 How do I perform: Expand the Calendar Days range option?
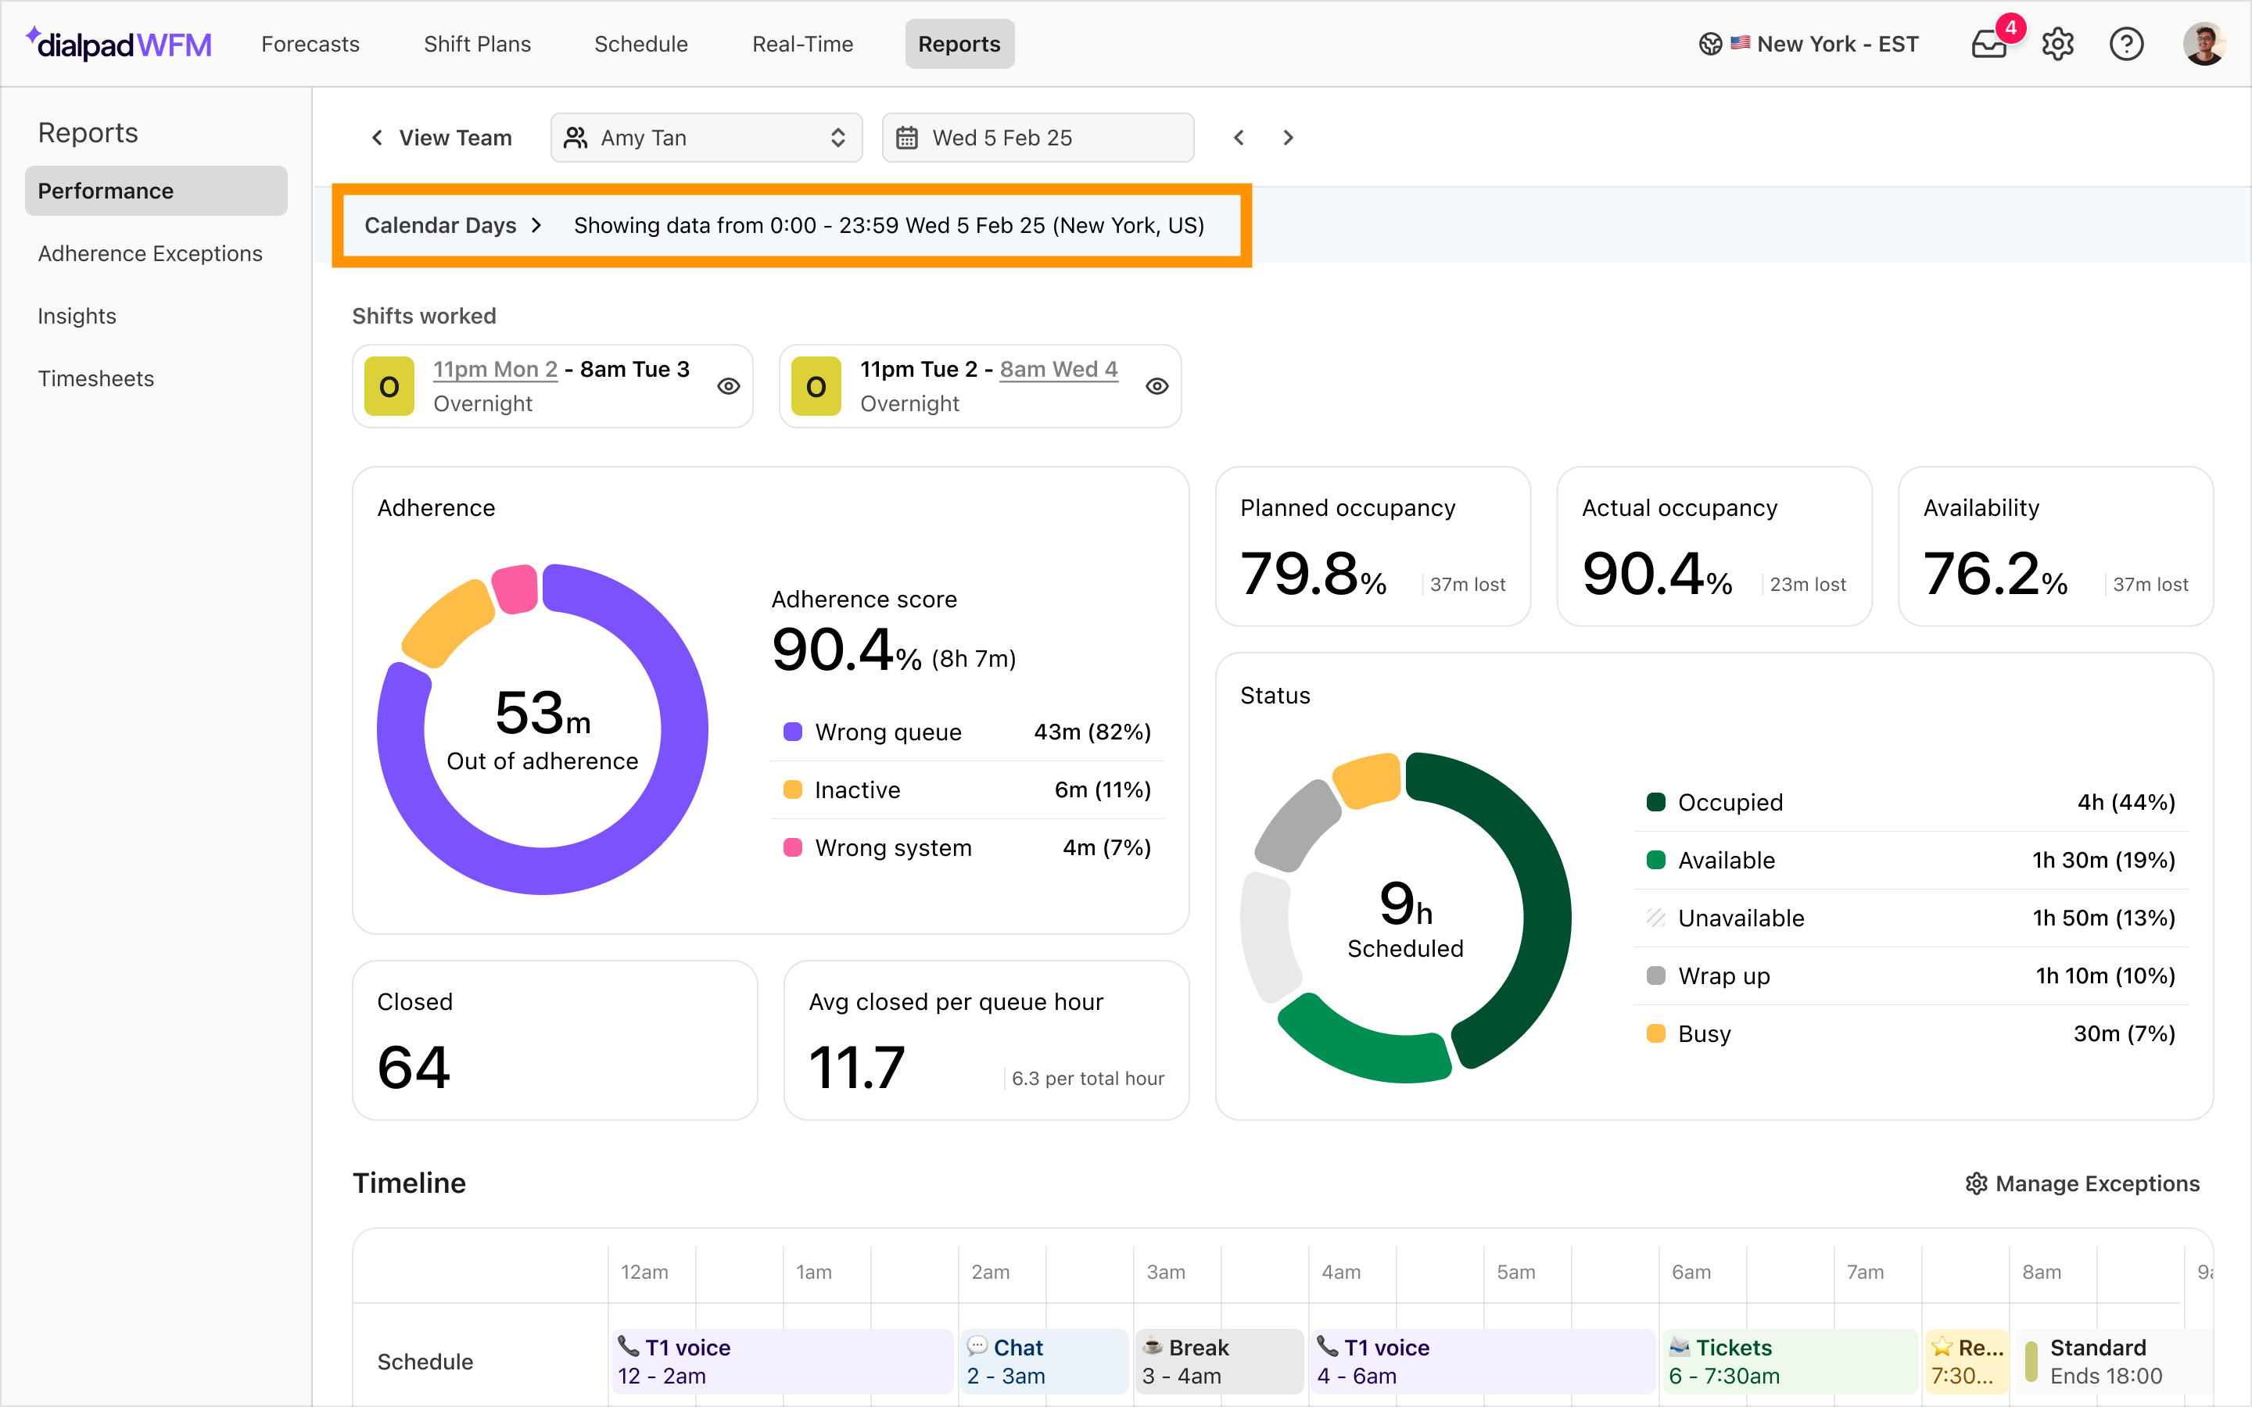click(452, 225)
